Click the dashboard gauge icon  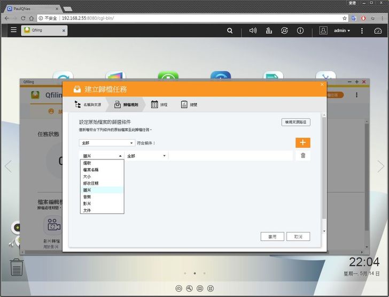[378, 31]
